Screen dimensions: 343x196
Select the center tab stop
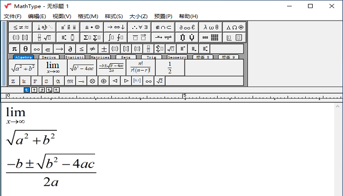pos(34,90)
